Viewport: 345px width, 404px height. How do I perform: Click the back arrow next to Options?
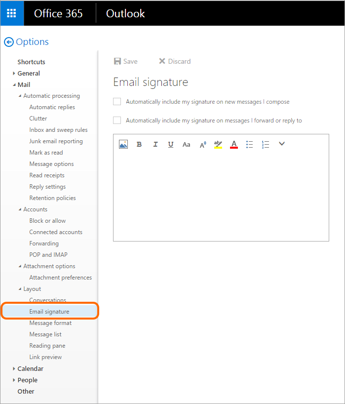(x=9, y=42)
